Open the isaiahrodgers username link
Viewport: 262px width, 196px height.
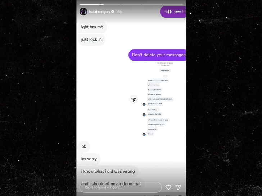(100, 11)
